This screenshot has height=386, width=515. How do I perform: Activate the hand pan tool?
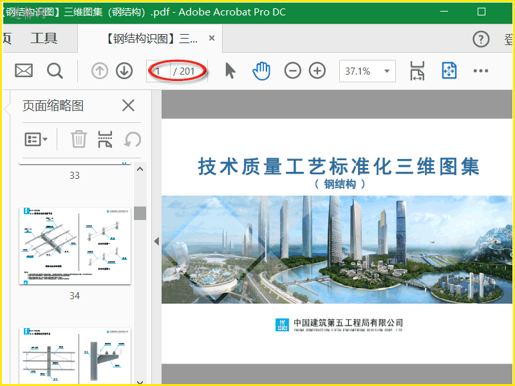coord(261,71)
